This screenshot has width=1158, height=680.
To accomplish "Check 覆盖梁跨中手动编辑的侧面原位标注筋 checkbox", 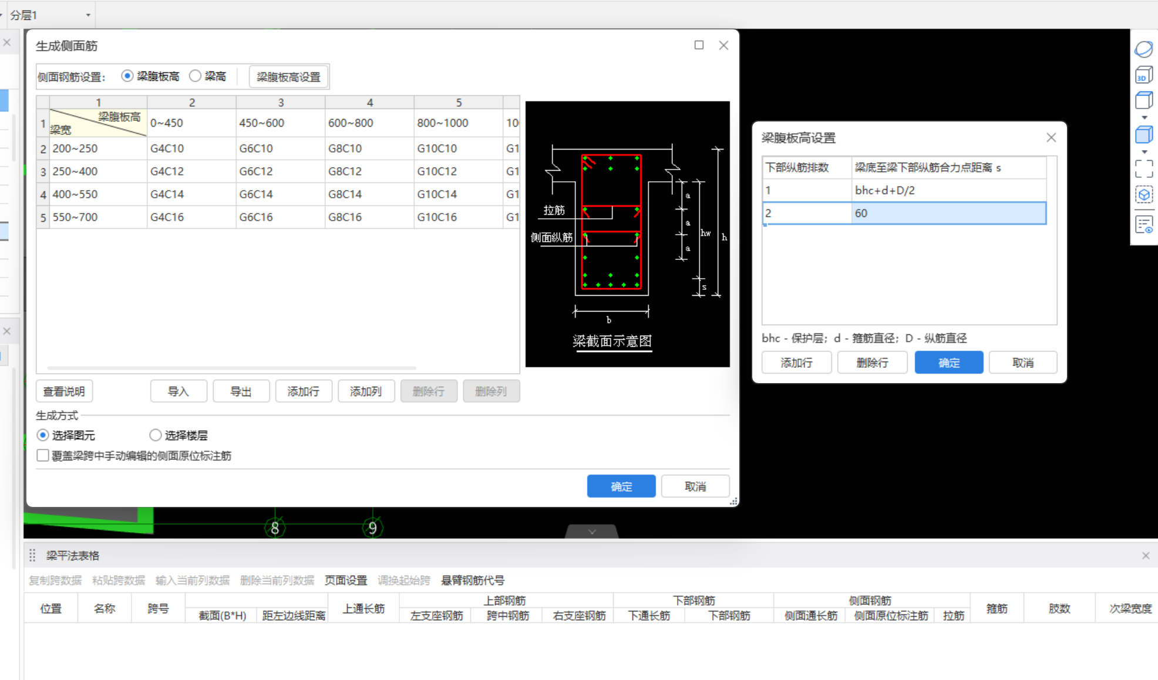I will coord(42,456).
